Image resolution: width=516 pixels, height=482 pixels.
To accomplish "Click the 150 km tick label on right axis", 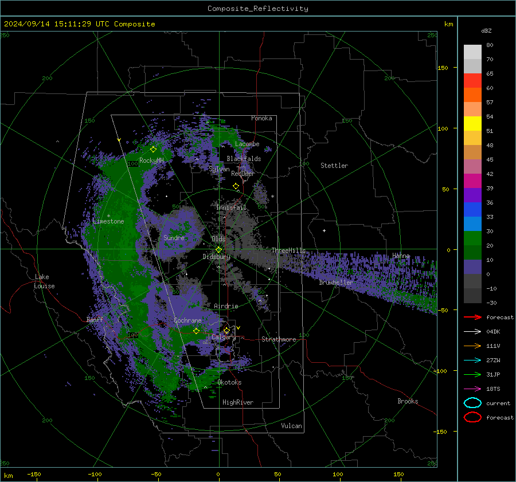I will [443, 68].
